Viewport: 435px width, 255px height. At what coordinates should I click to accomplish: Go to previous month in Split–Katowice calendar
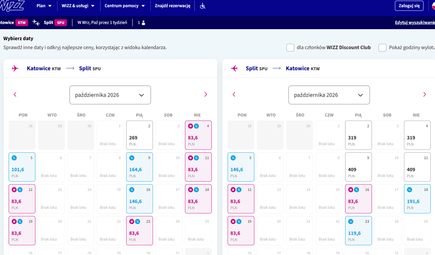(x=234, y=95)
